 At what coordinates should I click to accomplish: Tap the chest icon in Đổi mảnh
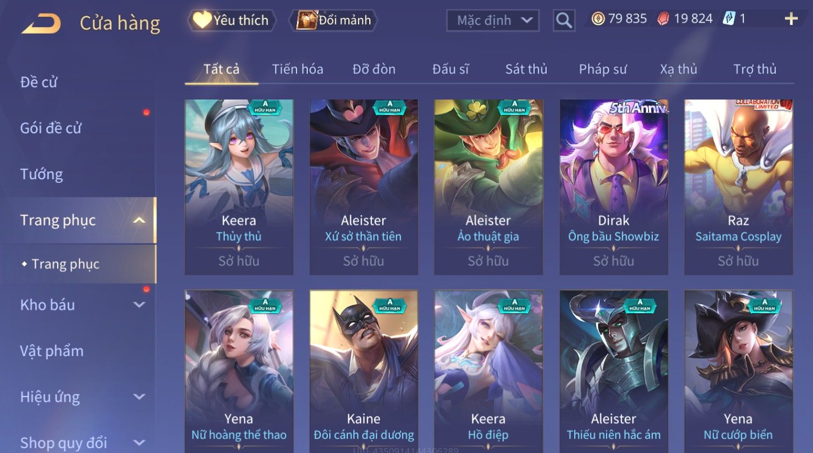pos(307,20)
